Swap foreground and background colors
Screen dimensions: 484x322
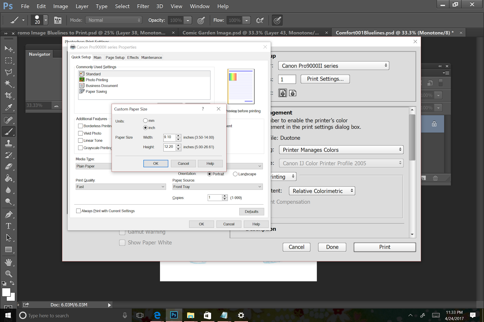(12, 283)
